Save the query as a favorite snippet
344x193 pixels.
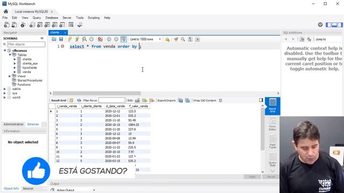click(x=167, y=39)
